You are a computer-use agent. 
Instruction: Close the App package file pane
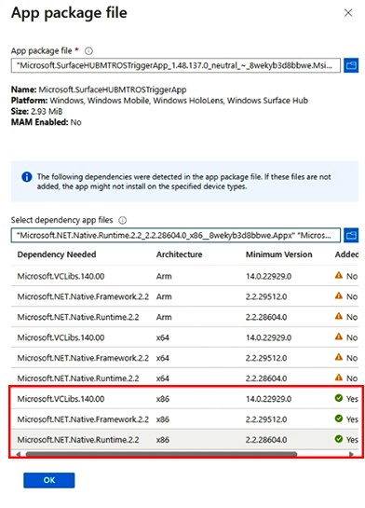(348, 13)
